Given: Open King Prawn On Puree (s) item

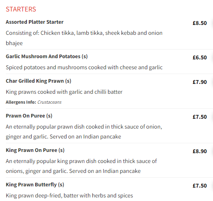Looking at the screenshot, I should point(35,150).
